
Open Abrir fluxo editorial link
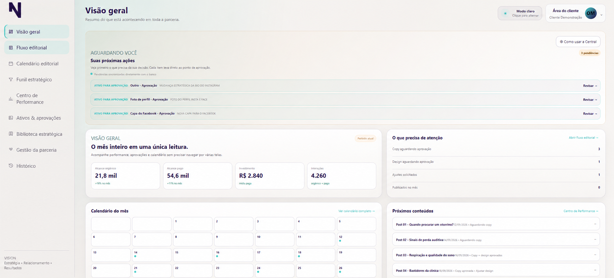(583, 138)
